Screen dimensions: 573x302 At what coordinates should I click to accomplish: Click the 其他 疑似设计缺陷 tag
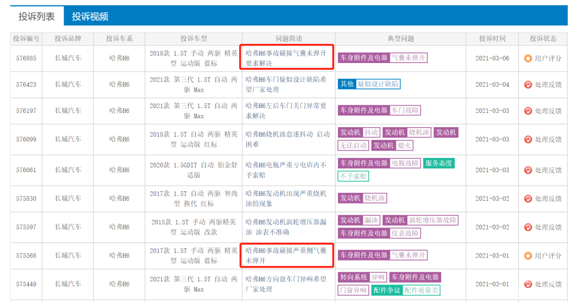[x=369, y=84]
